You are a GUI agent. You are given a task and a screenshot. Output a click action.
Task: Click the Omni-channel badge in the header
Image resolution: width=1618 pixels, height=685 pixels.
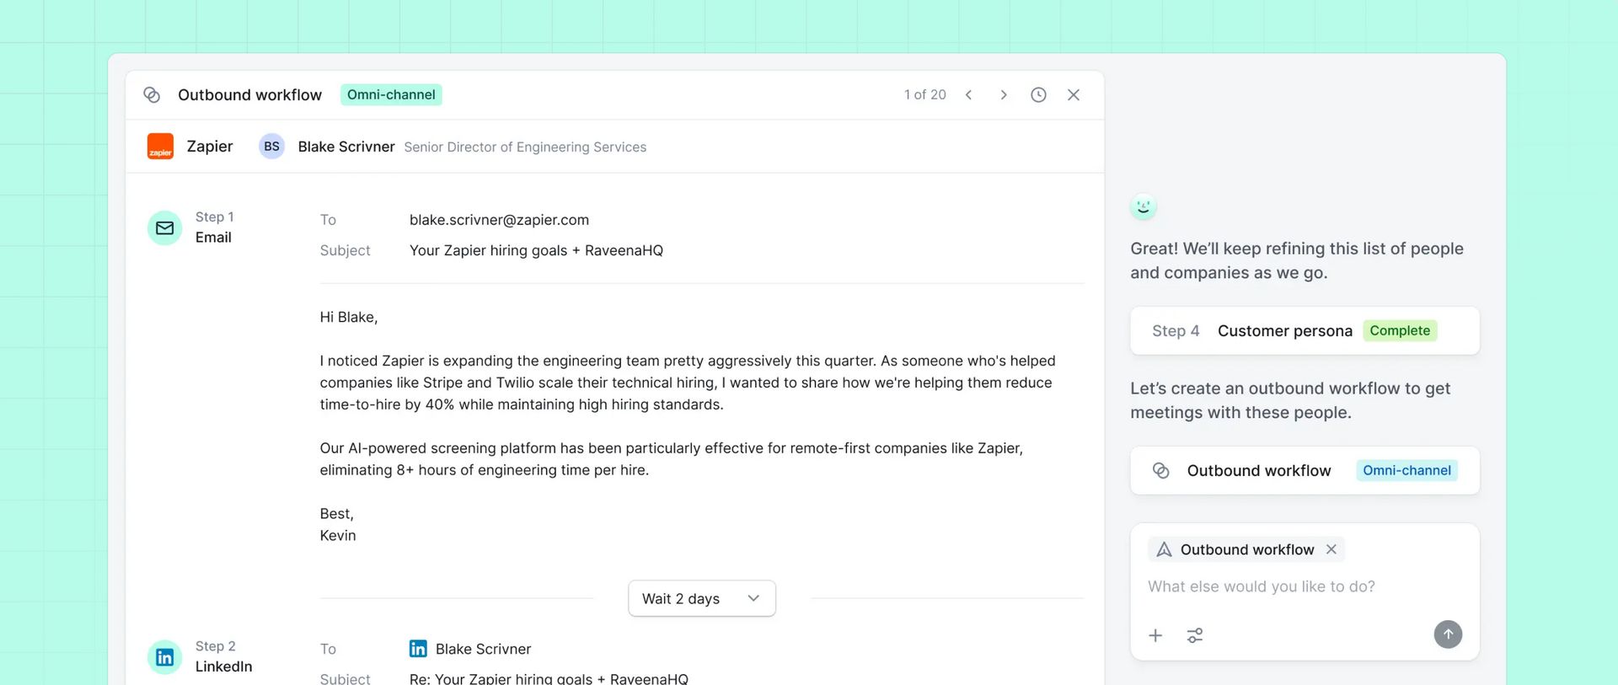pyautogui.click(x=391, y=95)
